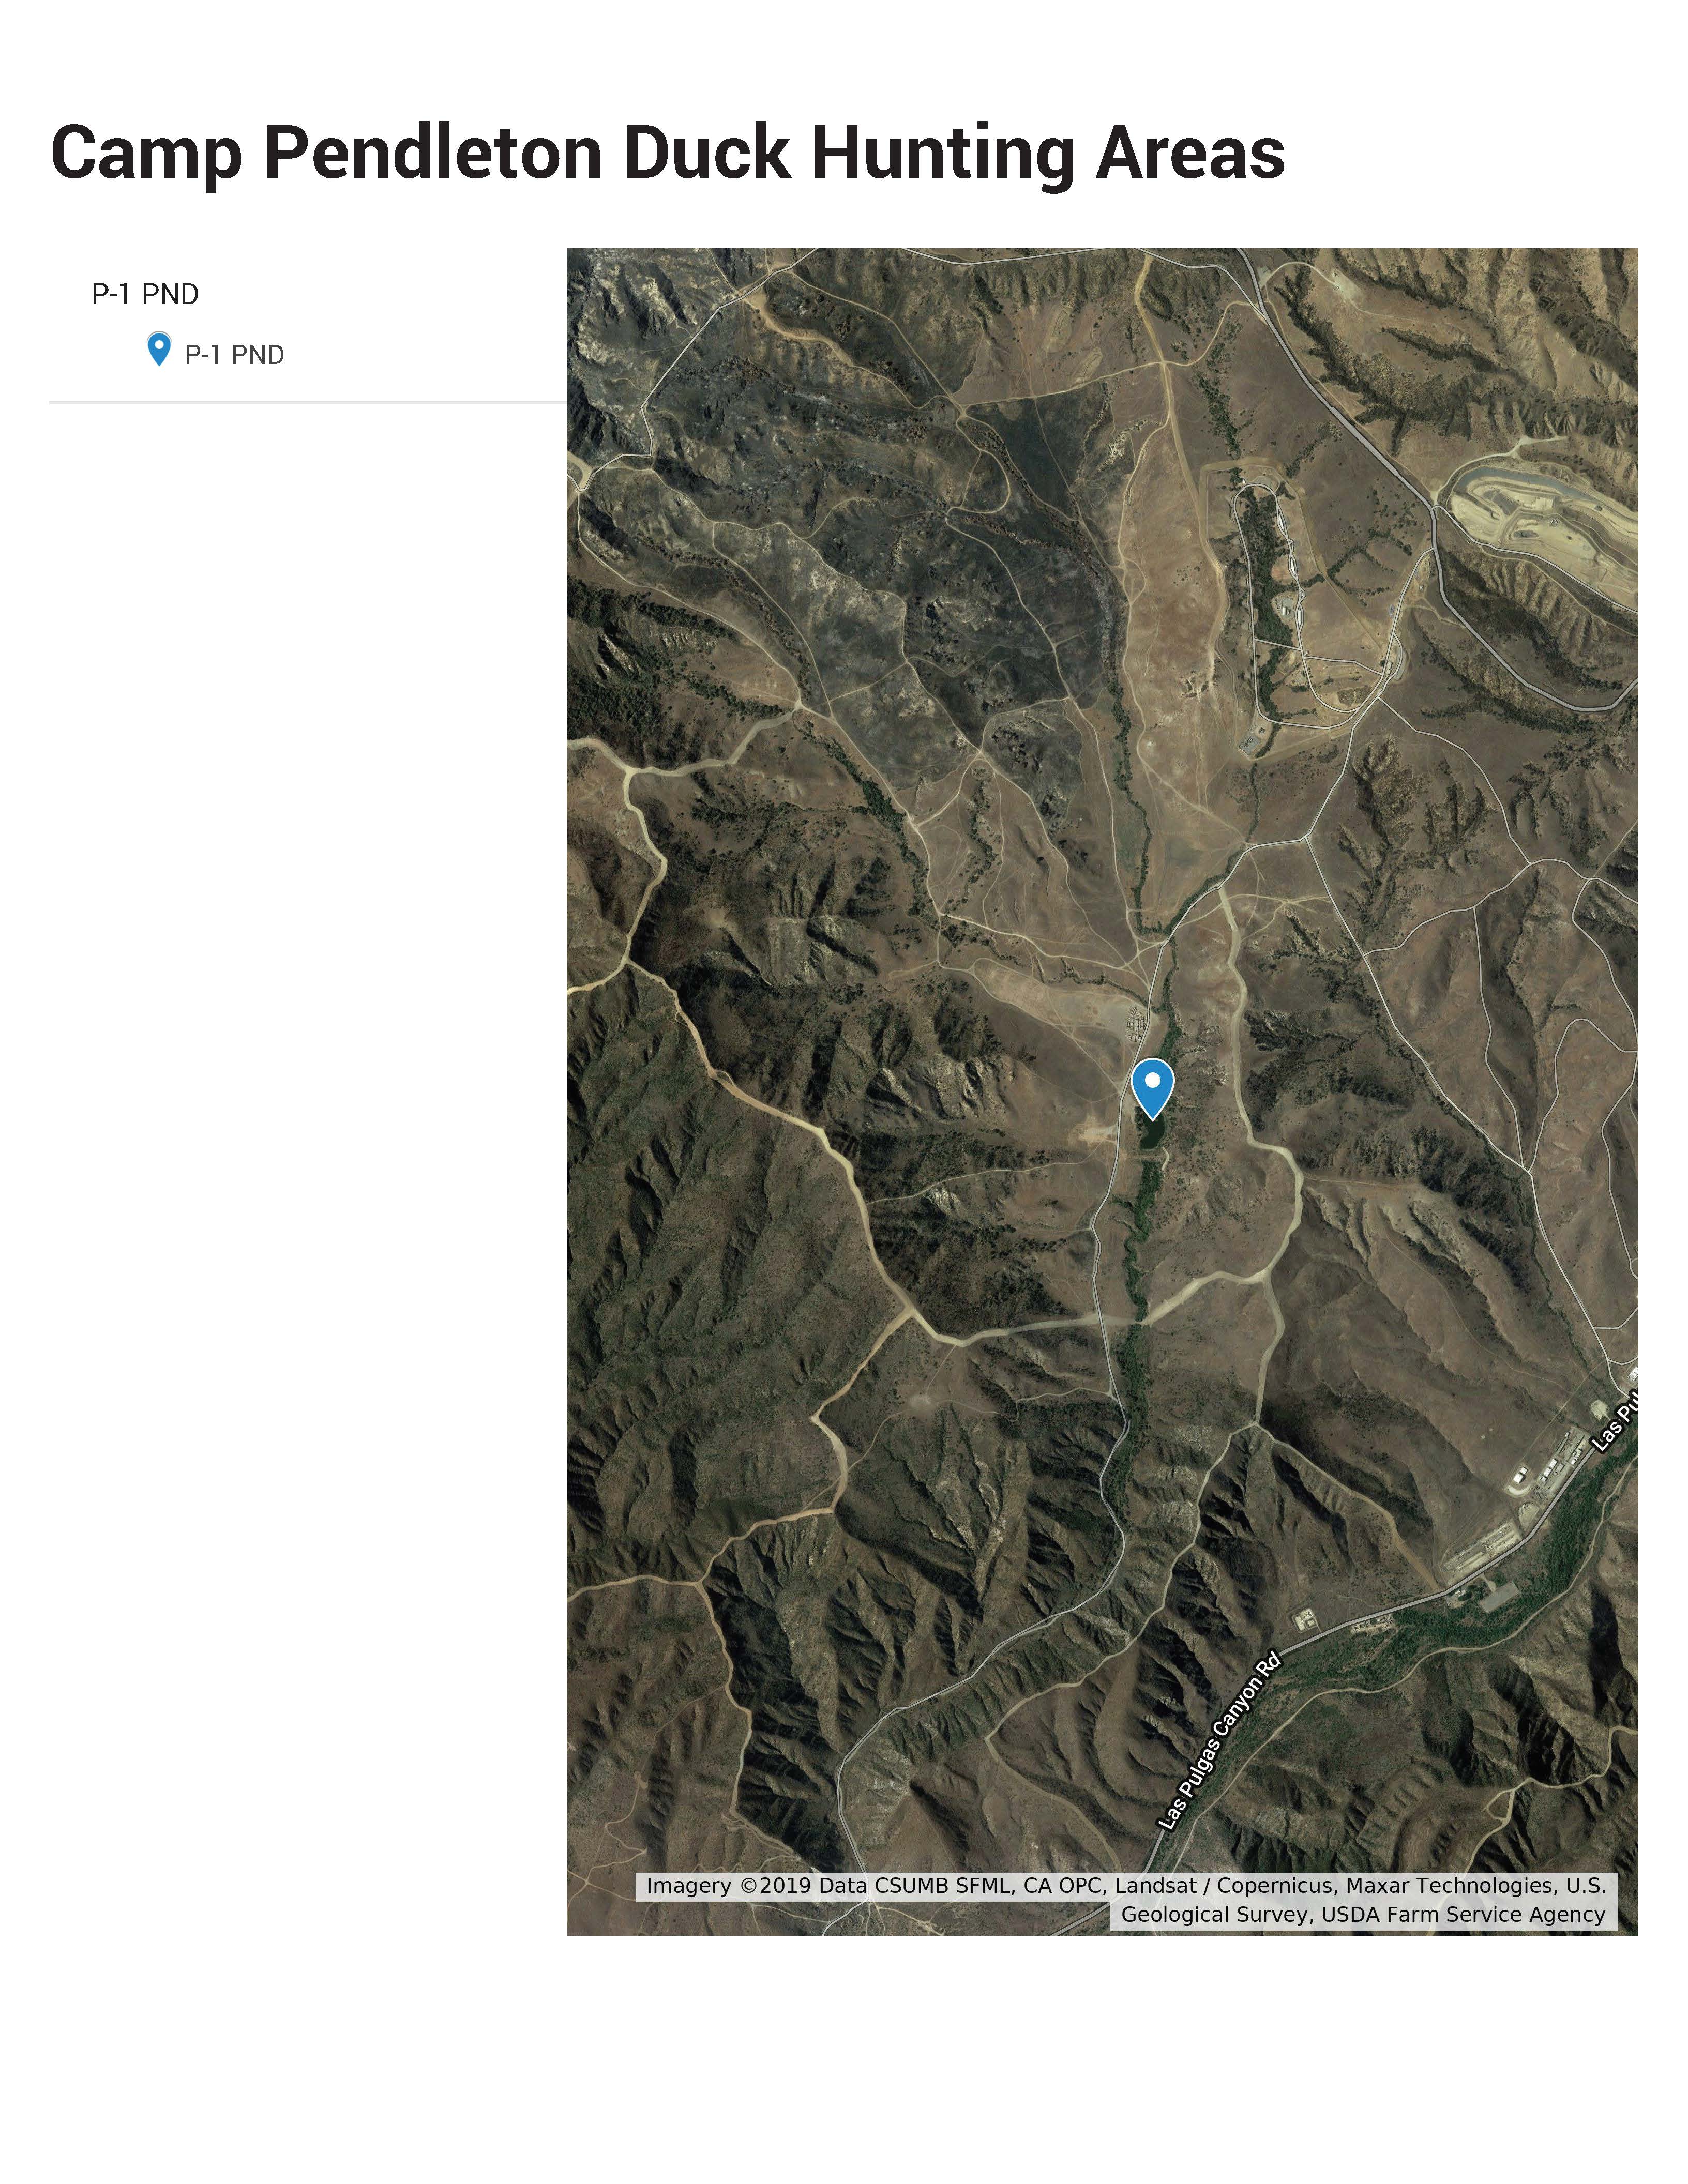Click the P-1 PND layer heading
Image resolution: width=1688 pixels, height=2184 pixels.
point(145,294)
